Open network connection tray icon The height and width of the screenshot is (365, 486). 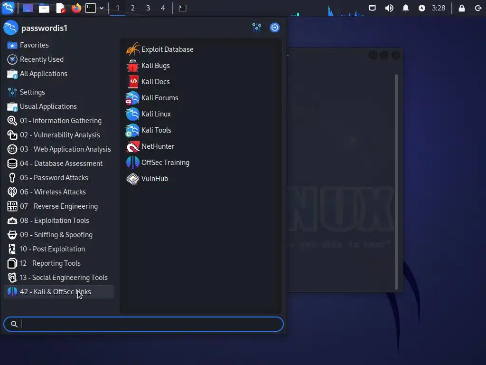coord(372,8)
